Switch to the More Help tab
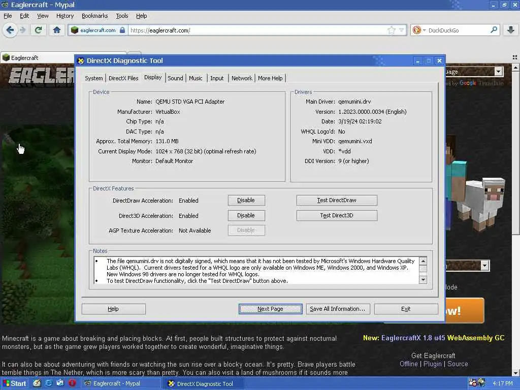 [270, 78]
